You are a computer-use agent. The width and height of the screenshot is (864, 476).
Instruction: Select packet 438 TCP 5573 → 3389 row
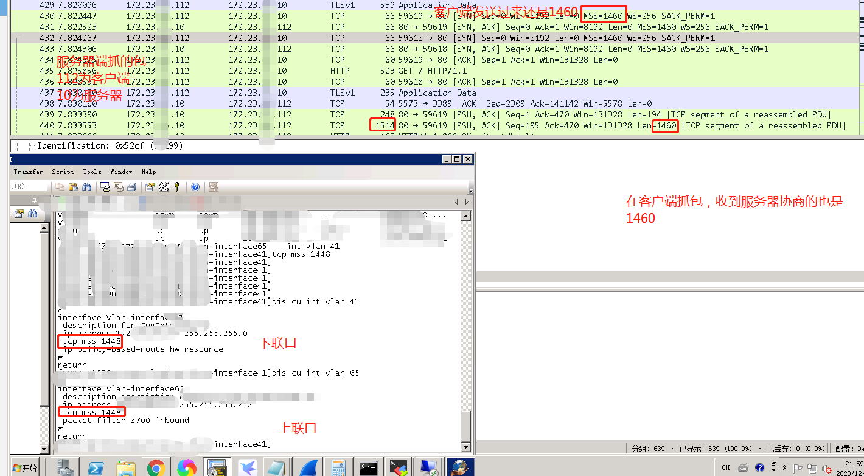(x=435, y=103)
